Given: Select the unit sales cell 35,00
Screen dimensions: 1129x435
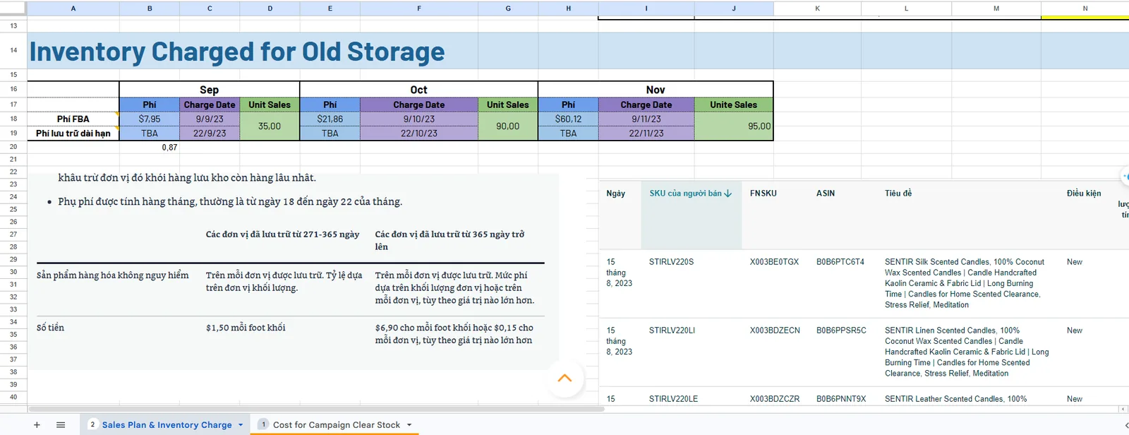Looking at the screenshot, I should tap(270, 126).
